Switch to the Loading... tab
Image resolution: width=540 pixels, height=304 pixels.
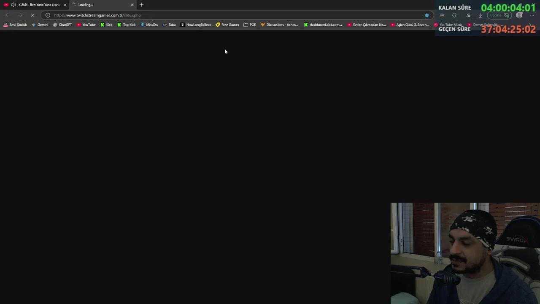pos(103,5)
